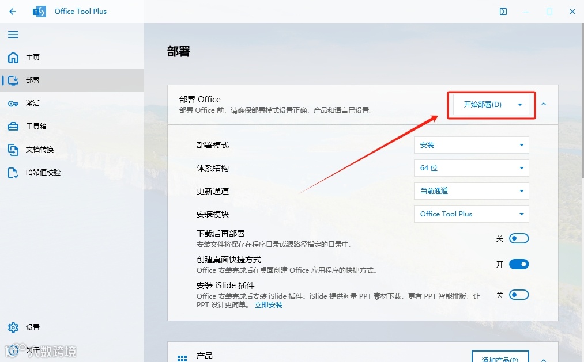Click the key icon beside 激活
Screen dimensions: 584x362
click(13, 104)
